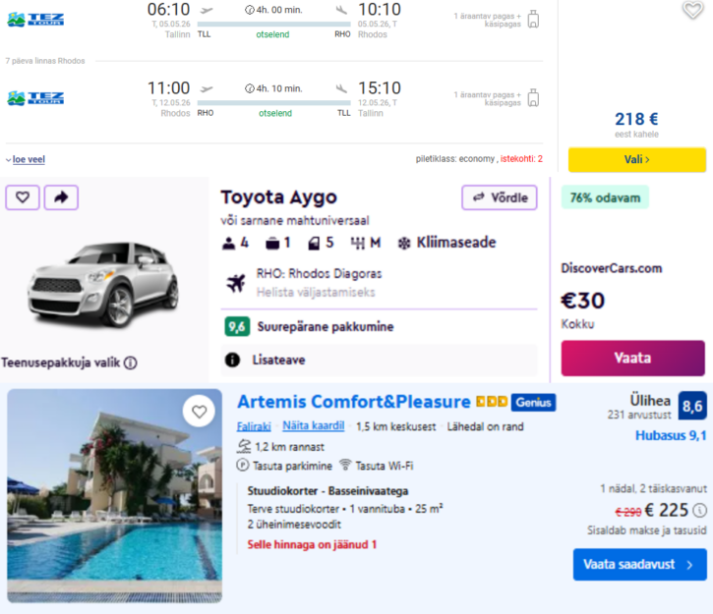Click the price info icon next to € 225
The height and width of the screenshot is (614, 713).
coord(699,511)
